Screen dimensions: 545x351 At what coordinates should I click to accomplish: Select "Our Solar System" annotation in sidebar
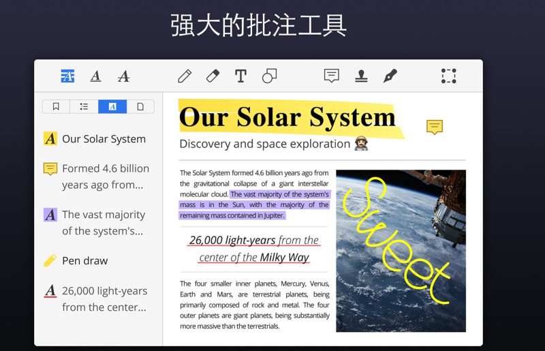point(104,139)
